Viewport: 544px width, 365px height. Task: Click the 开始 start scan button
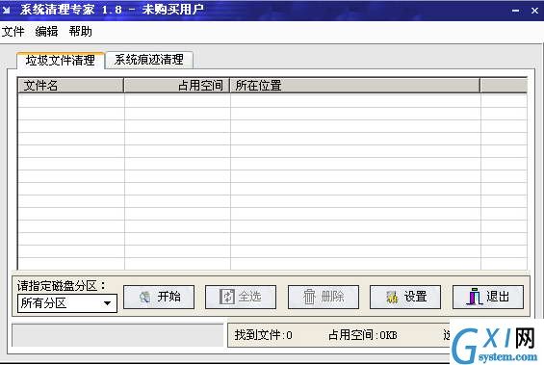click(x=159, y=297)
